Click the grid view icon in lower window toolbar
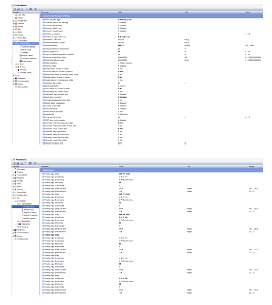 tap(30, 163)
